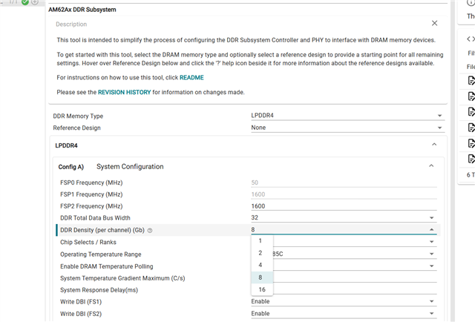Open third generated file icon in right panel
This screenshot has height=322, width=475.
[471, 112]
